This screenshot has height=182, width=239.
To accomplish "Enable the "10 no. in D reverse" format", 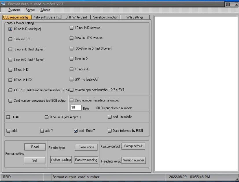I will 71,28.
